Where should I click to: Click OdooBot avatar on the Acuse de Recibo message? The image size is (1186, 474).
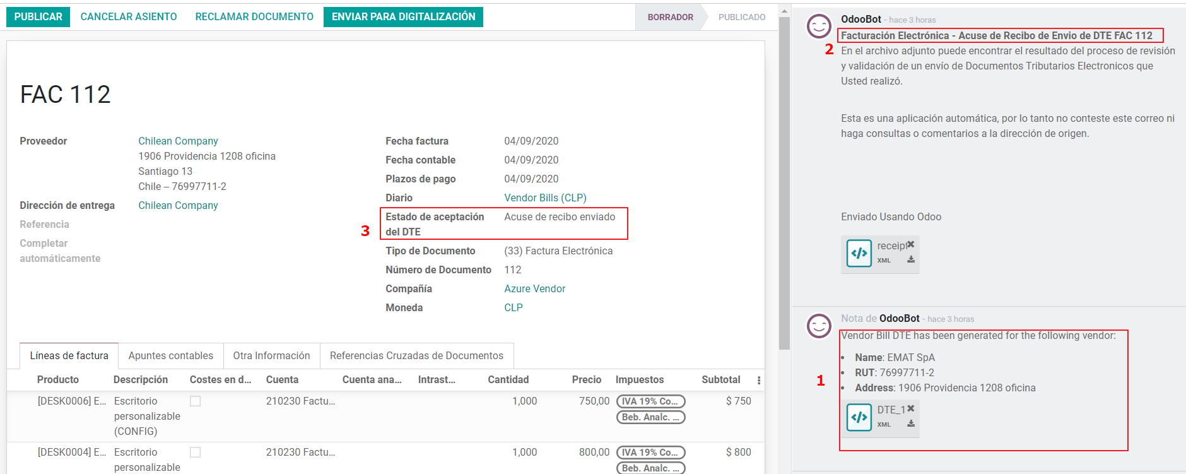[819, 27]
